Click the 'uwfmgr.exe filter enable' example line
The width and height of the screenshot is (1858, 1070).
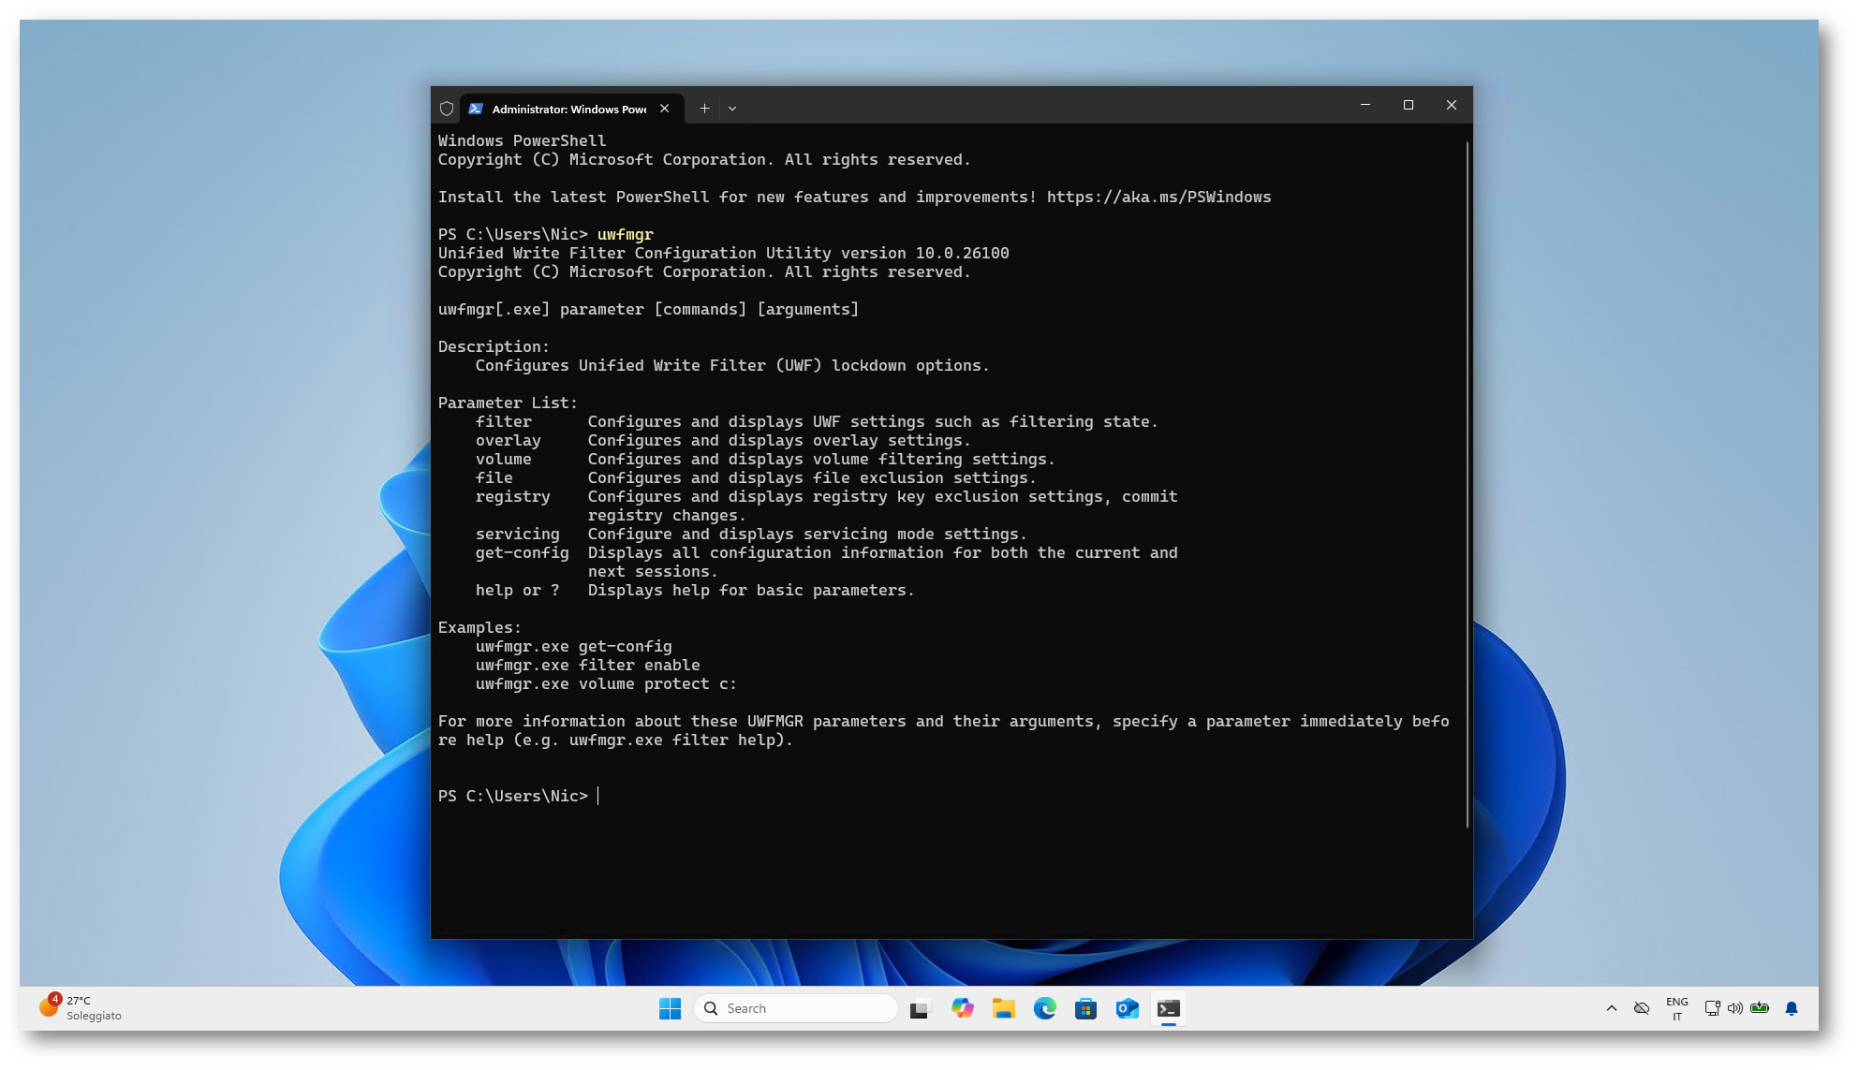point(587,666)
